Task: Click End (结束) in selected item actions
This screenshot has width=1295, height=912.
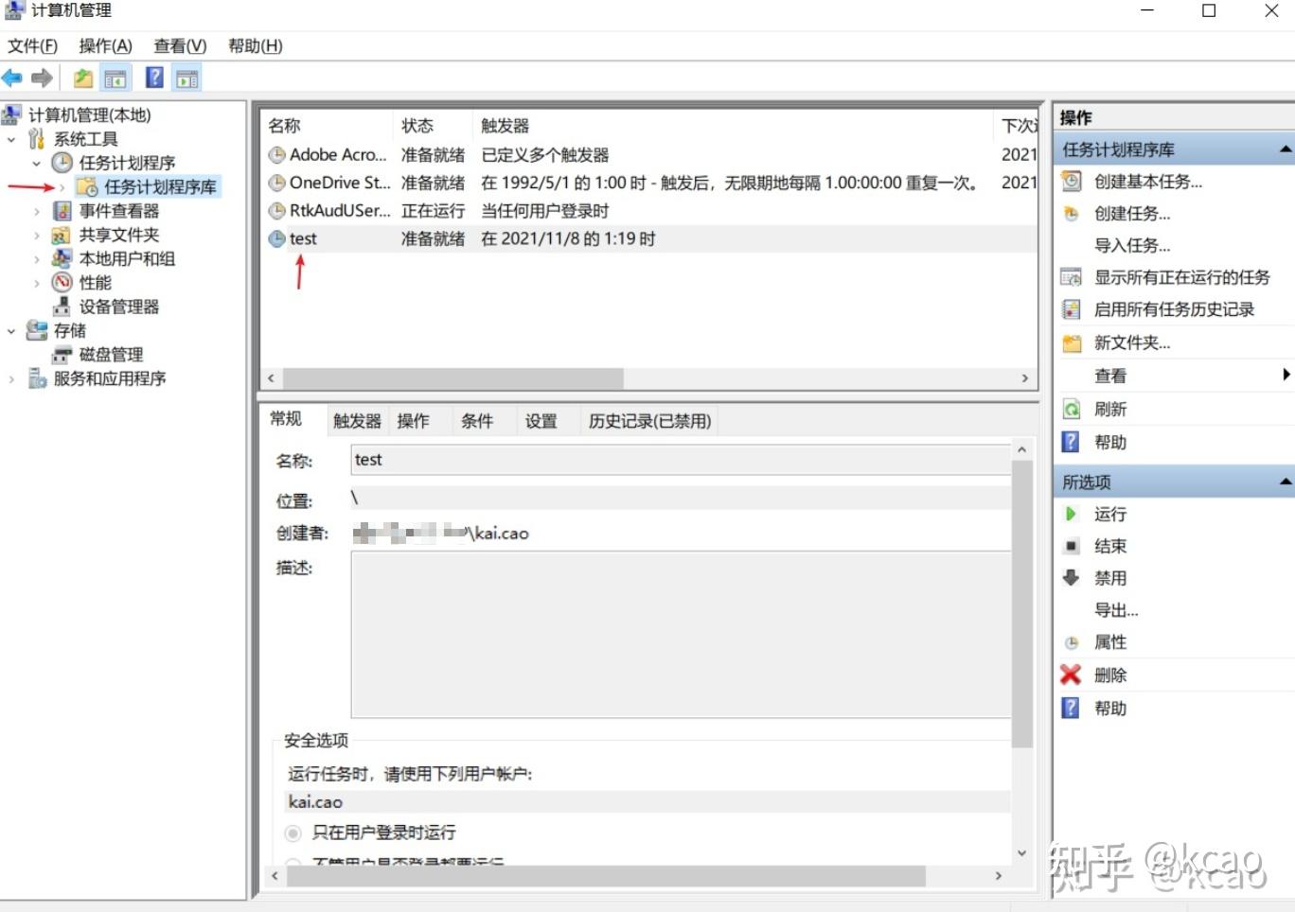Action: pyautogui.click(x=1110, y=546)
